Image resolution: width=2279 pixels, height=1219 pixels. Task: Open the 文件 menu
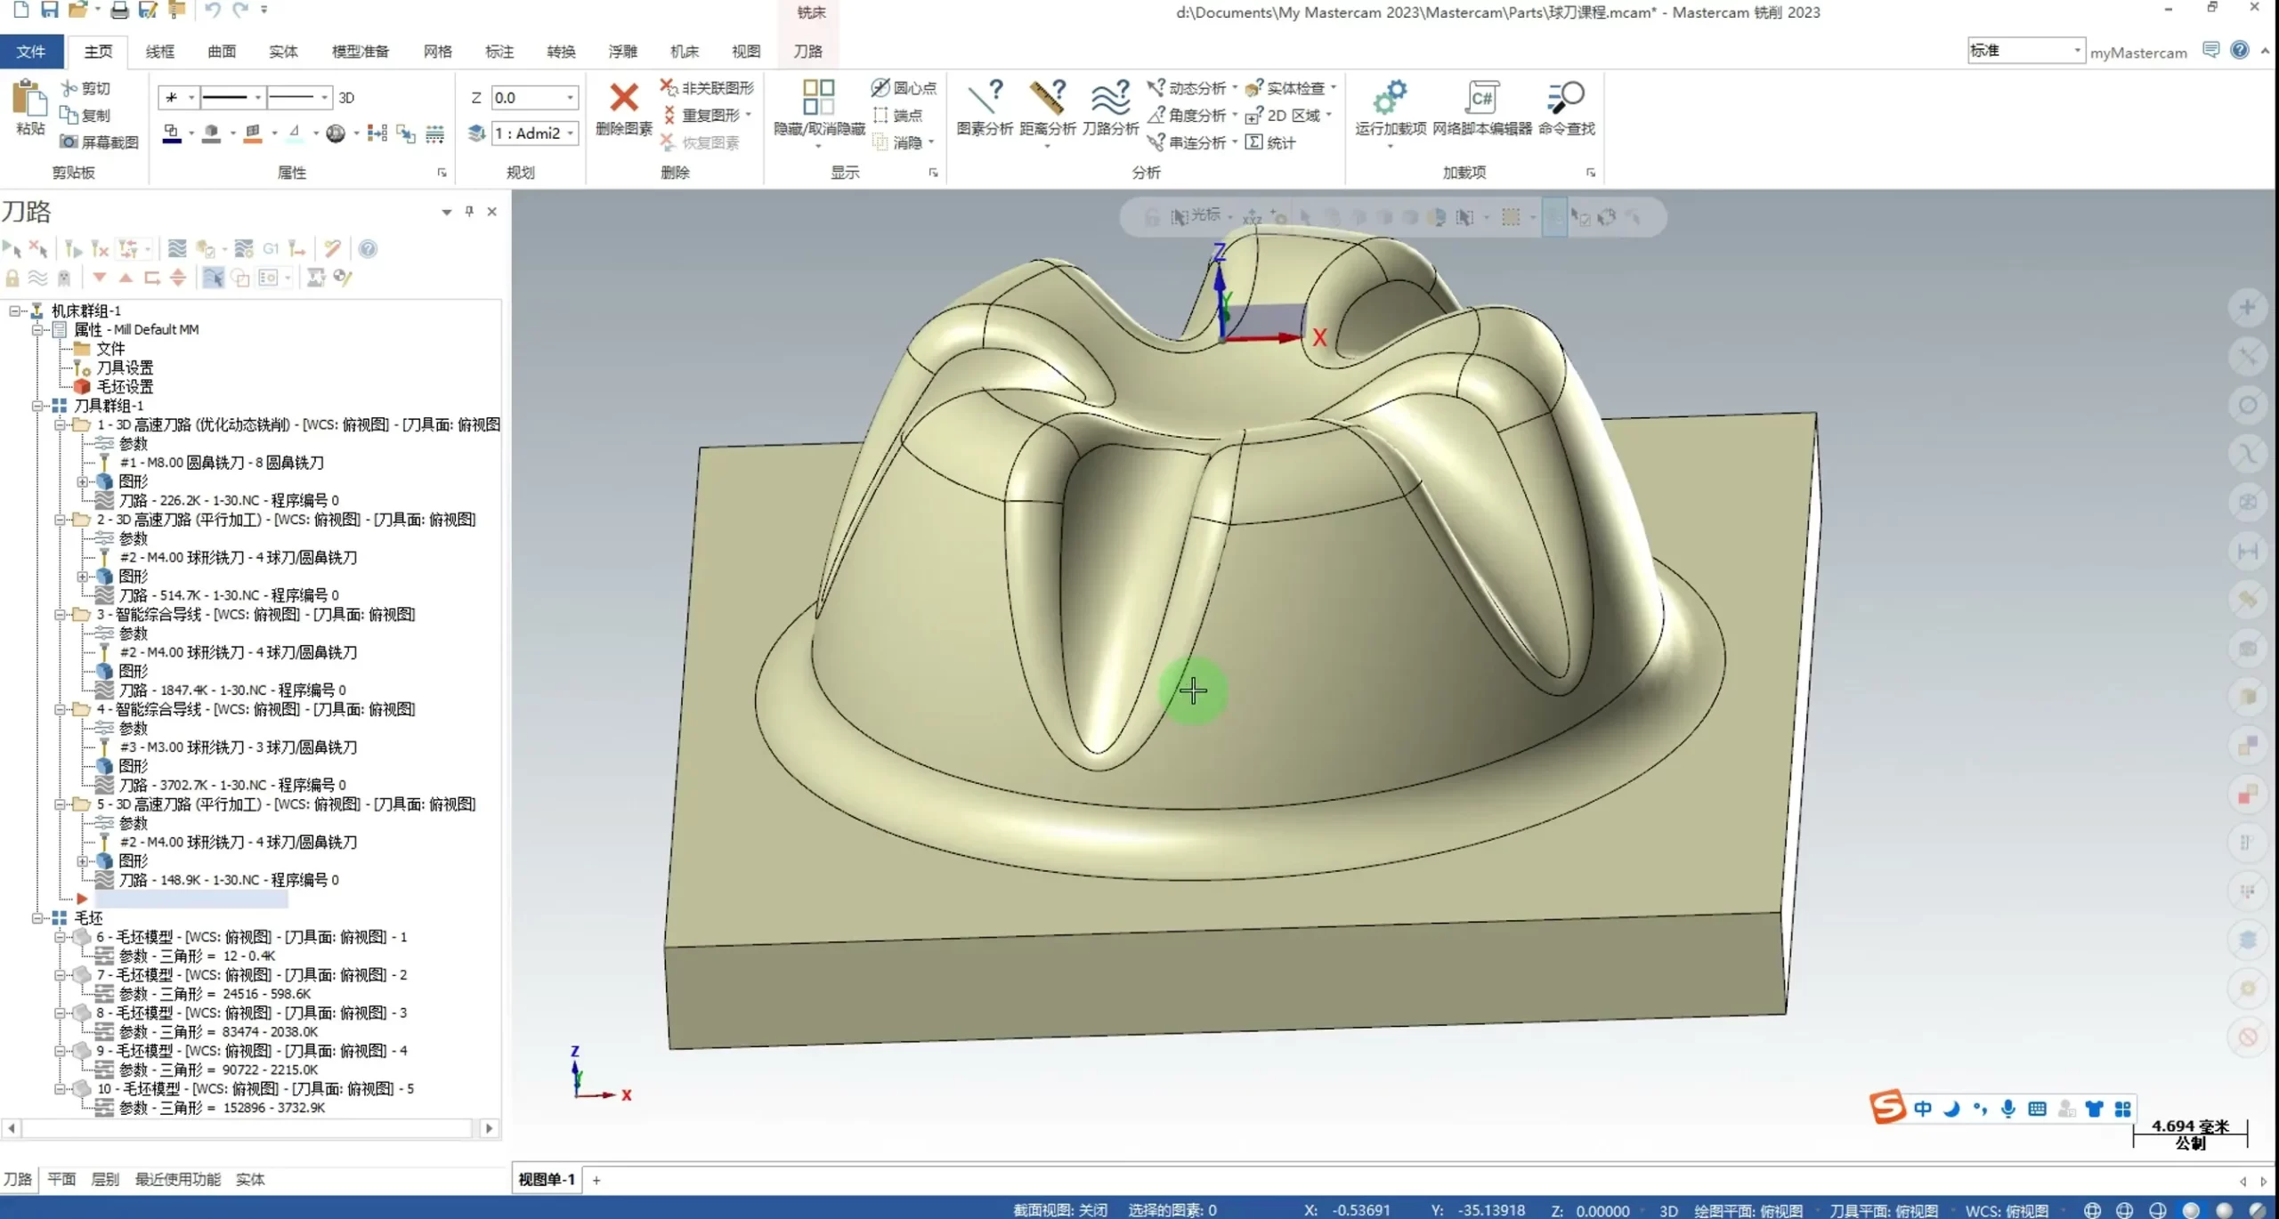click(x=31, y=52)
